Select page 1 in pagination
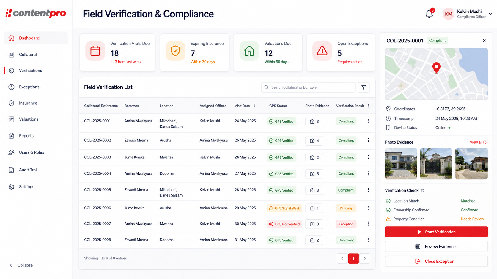 pyautogui.click(x=353, y=259)
